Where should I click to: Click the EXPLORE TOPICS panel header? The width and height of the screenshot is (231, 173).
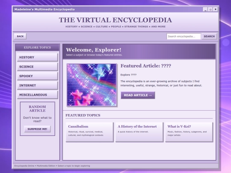click(x=37, y=47)
